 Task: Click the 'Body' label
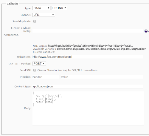pyautogui.click(x=27, y=108)
